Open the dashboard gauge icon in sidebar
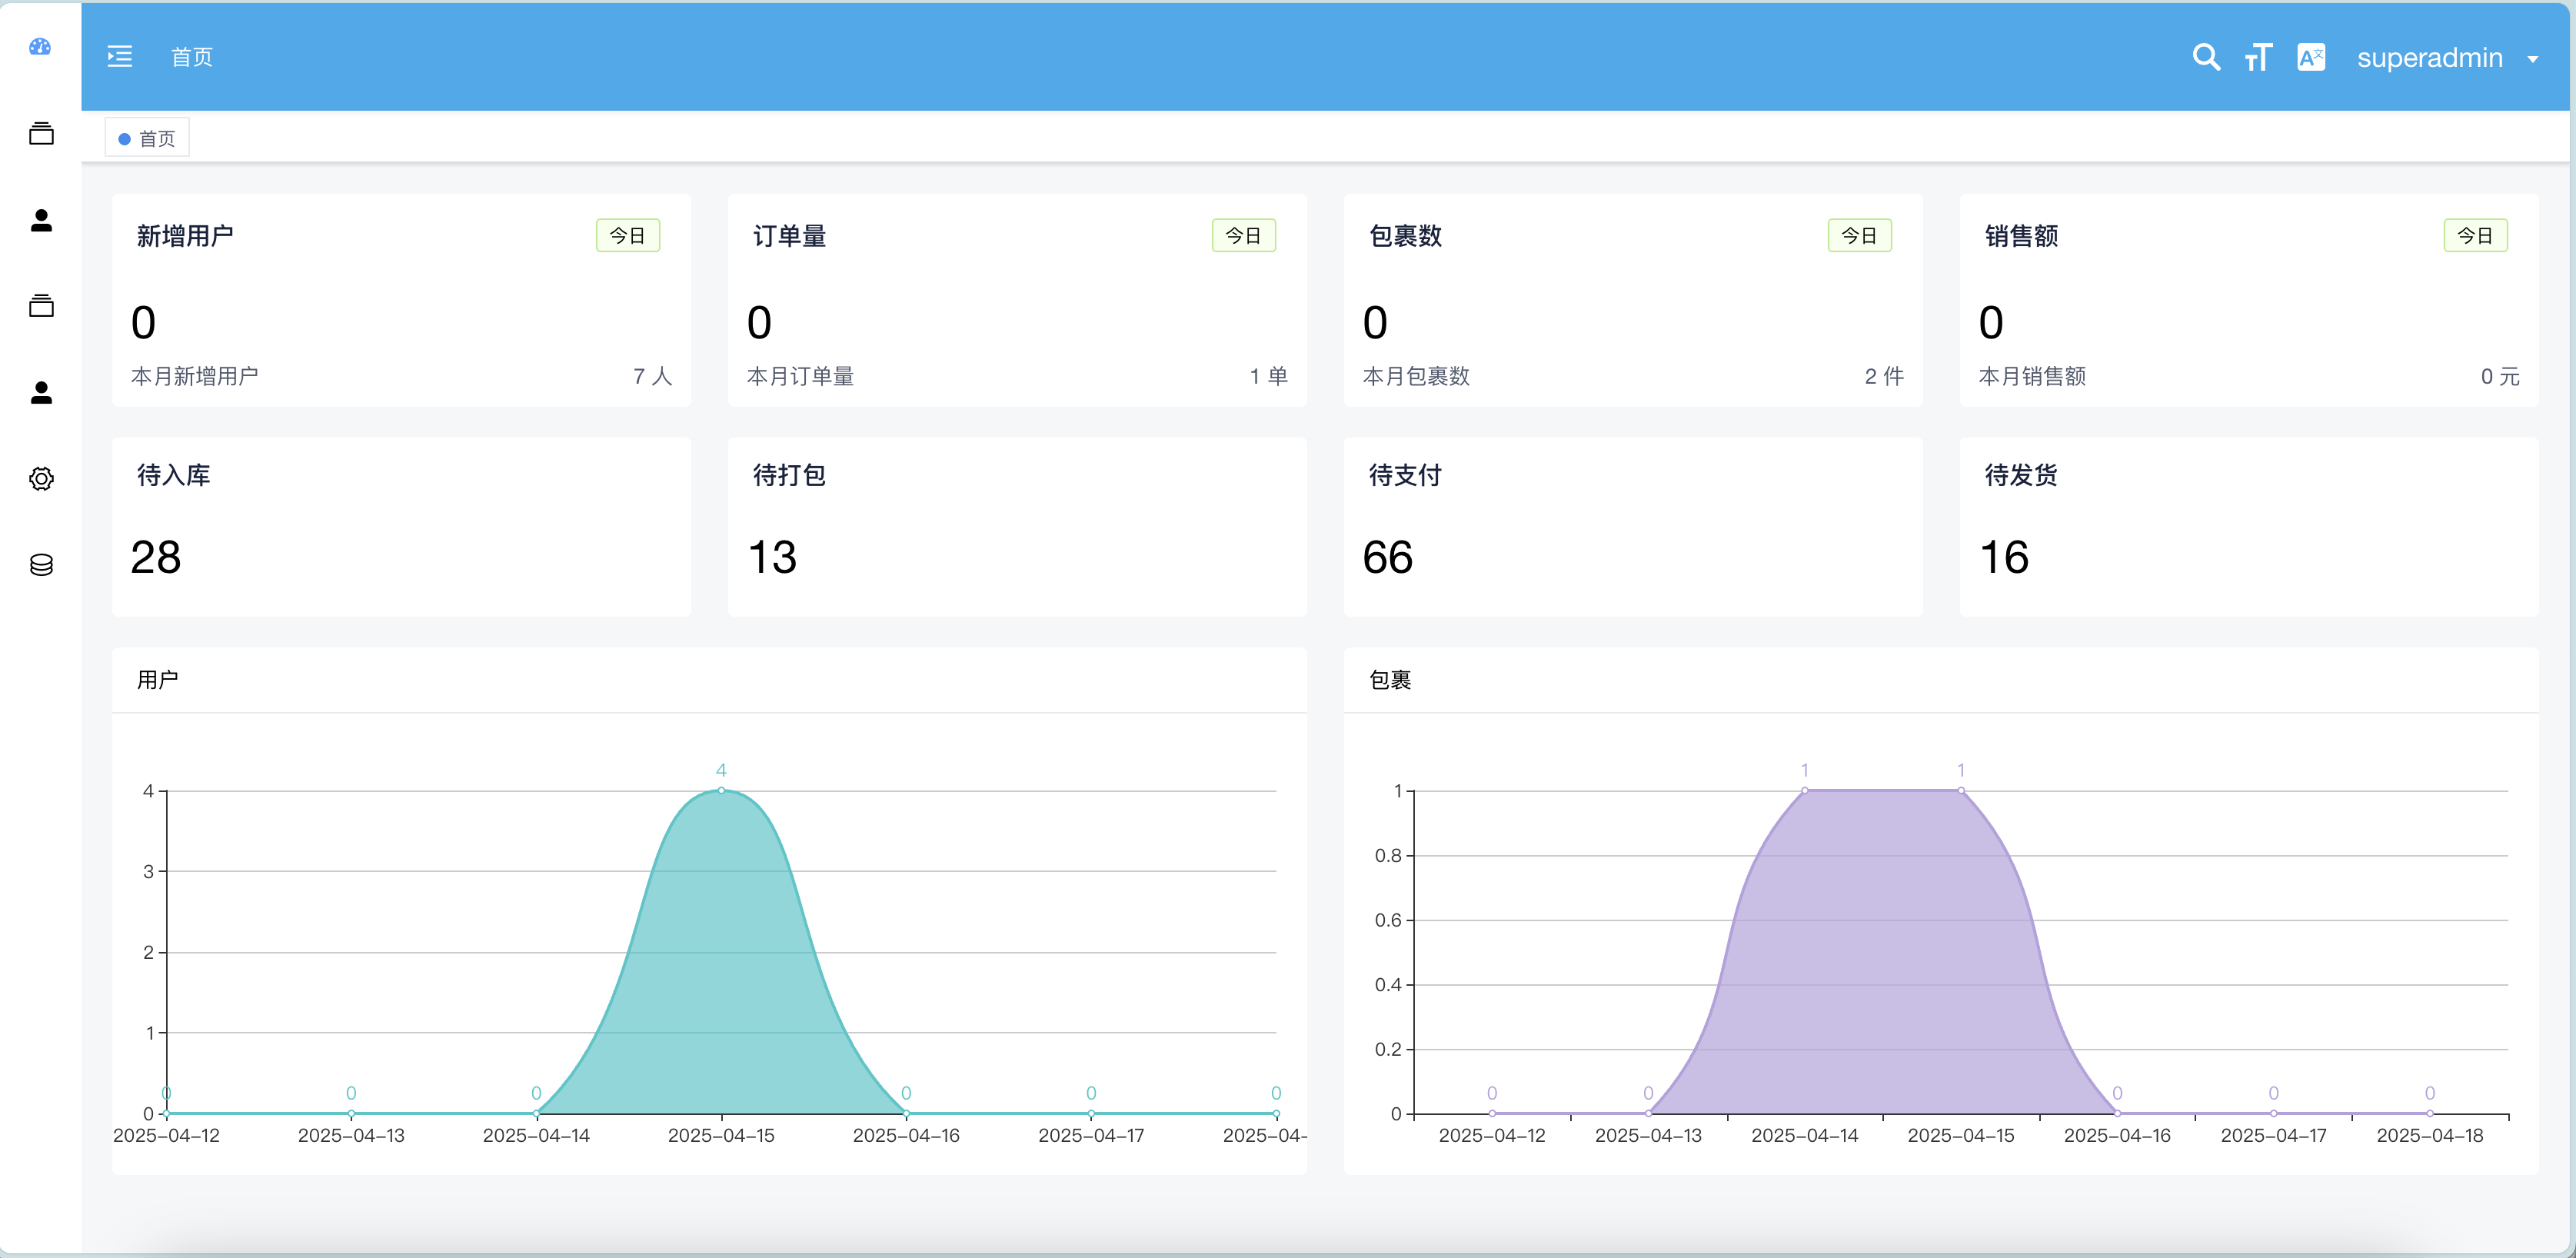The height and width of the screenshot is (1258, 2576). 40,47
